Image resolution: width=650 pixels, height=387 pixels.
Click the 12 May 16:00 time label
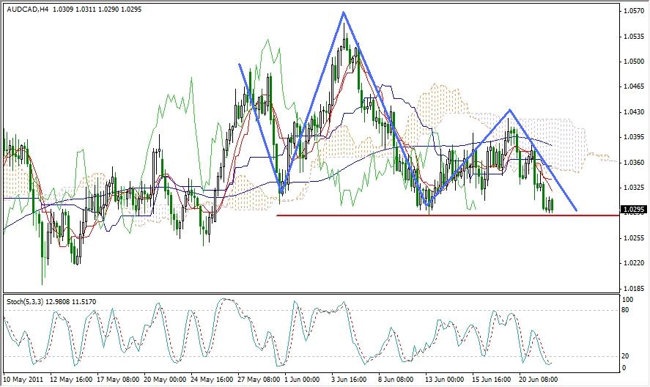[x=71, y=379]
